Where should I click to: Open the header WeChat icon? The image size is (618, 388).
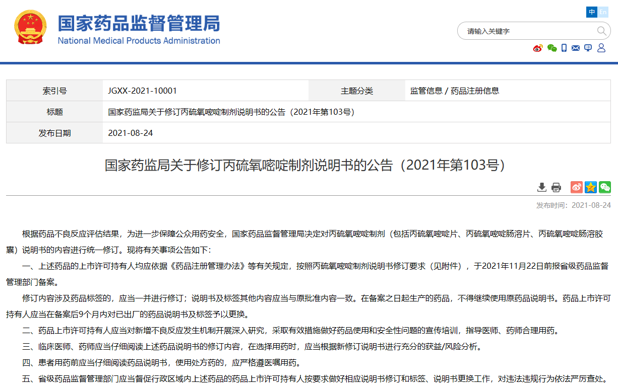tap(552, 48)
